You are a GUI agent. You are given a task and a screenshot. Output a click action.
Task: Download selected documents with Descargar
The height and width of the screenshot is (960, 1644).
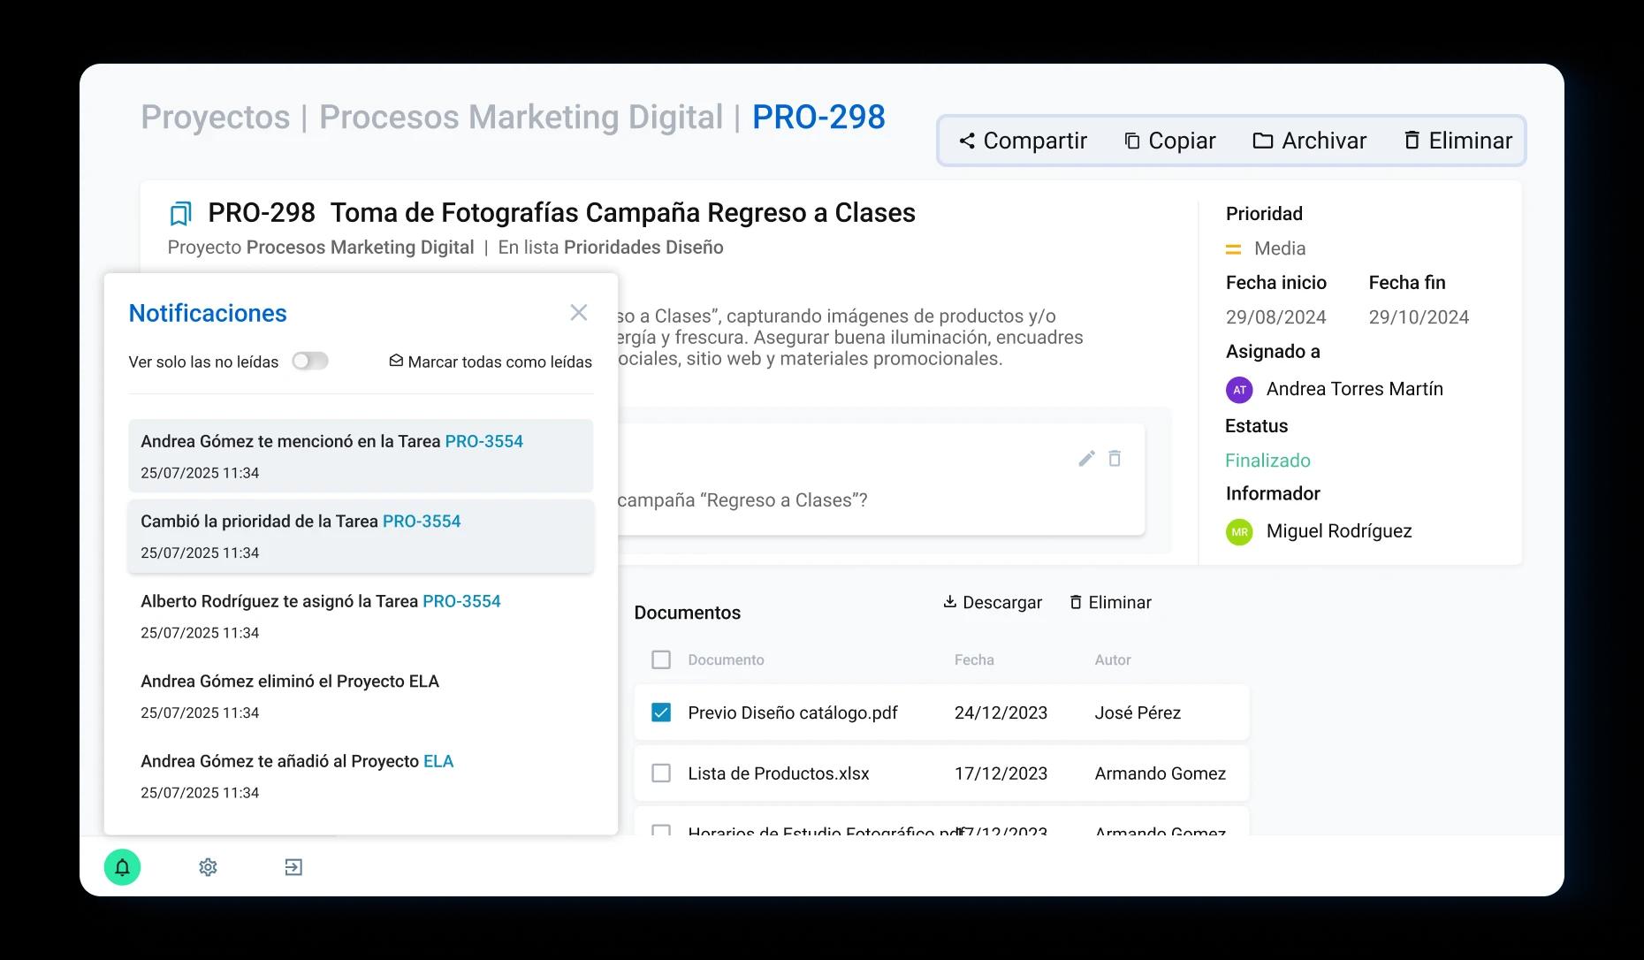click(x=993, y=603)
